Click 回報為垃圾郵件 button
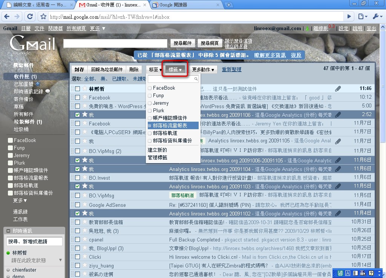The width and height of the screenshot is (386, 278). pyautogui.click(x=107, y=70)
